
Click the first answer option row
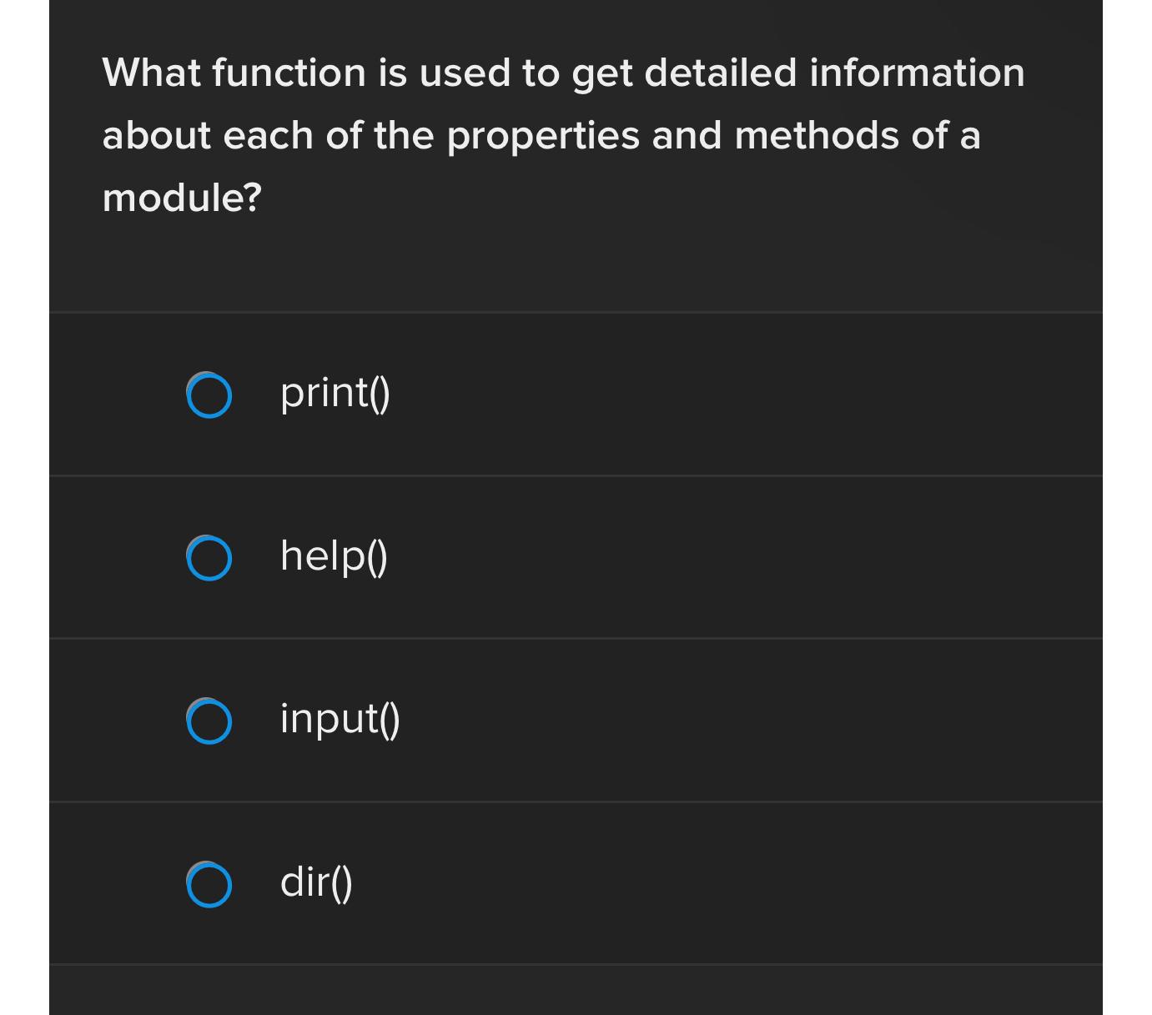pyautogui.click(x=576, y=392)
